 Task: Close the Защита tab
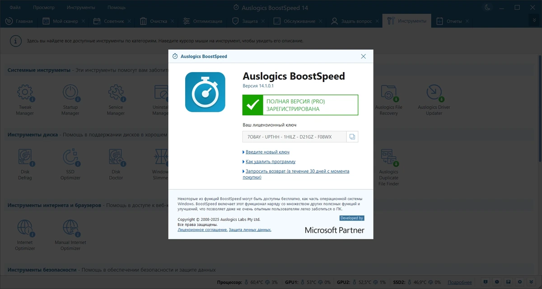[263, 21]
